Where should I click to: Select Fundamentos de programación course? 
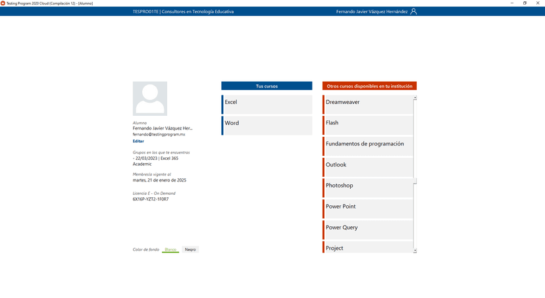pyautogui.click(x=368, y=146)
